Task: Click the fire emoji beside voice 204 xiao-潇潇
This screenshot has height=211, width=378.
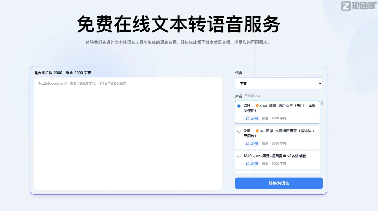Action: 258,105
